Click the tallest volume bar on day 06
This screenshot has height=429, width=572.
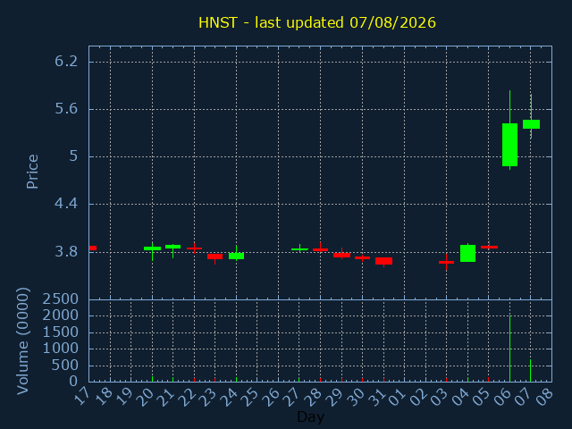point(509,349)
